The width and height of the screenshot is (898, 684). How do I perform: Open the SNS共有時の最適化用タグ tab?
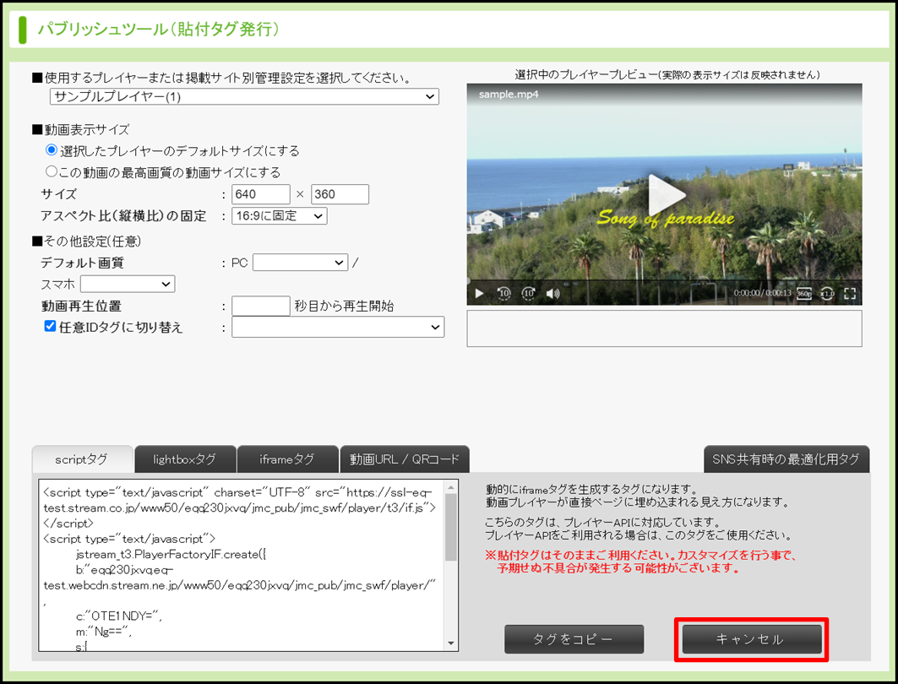point(786,459)
